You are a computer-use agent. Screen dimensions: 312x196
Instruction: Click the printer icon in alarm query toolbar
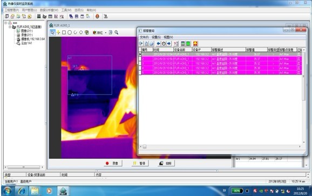click(x=152, y=44)
